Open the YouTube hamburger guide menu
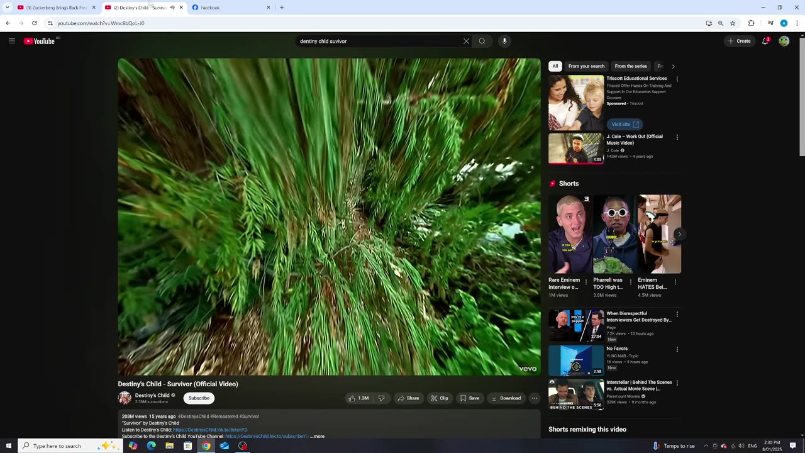 tap(11, 41)
